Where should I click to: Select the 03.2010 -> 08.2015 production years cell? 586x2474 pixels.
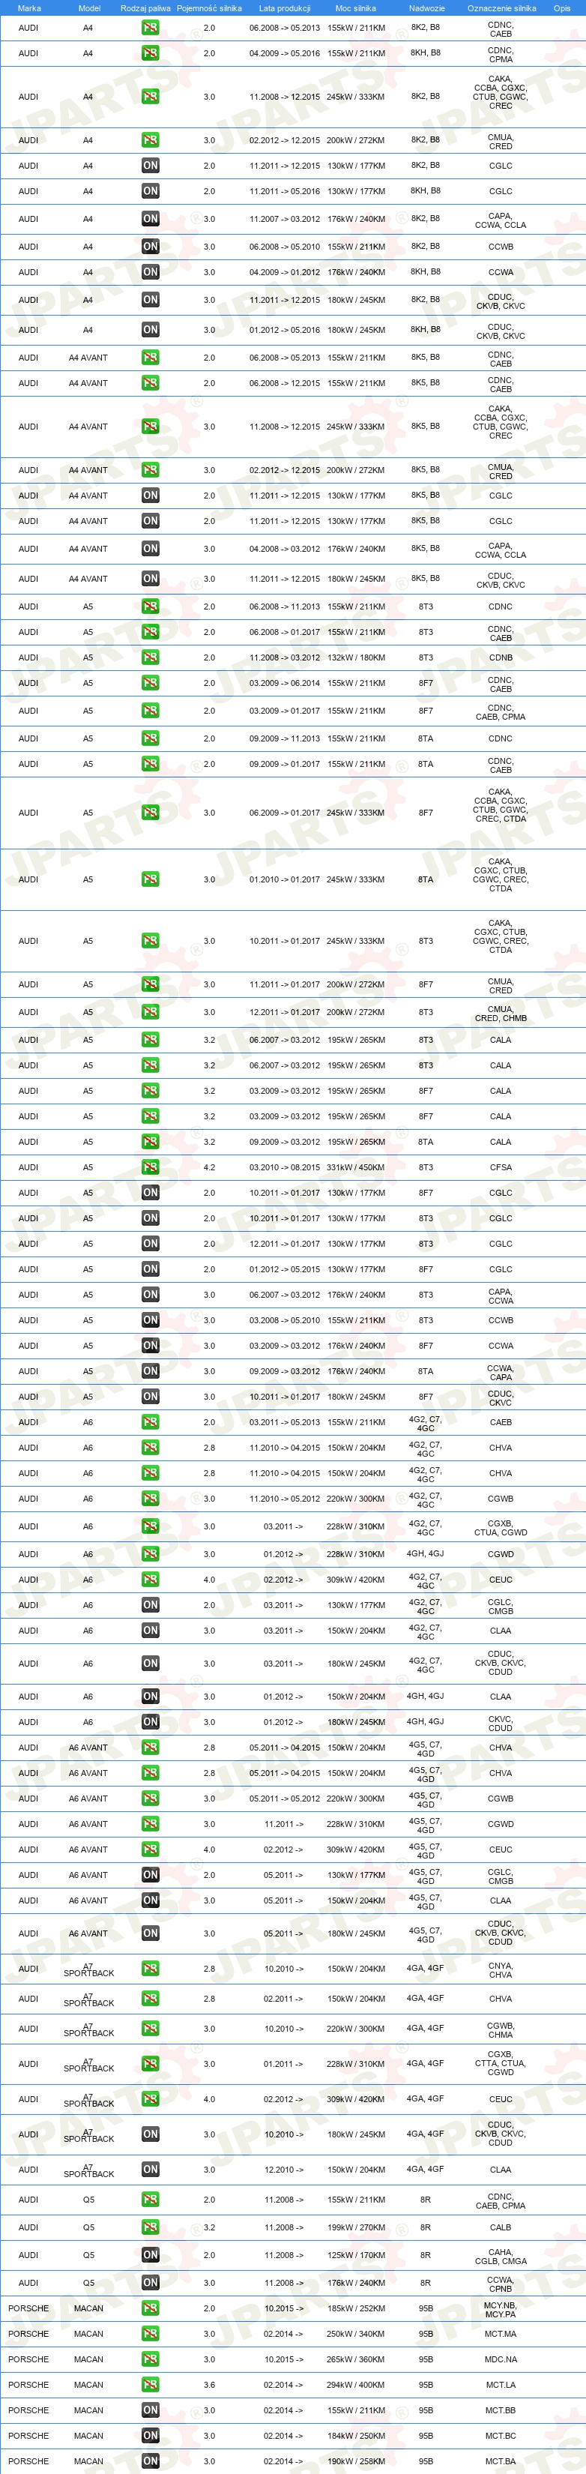pos(284,1168)
